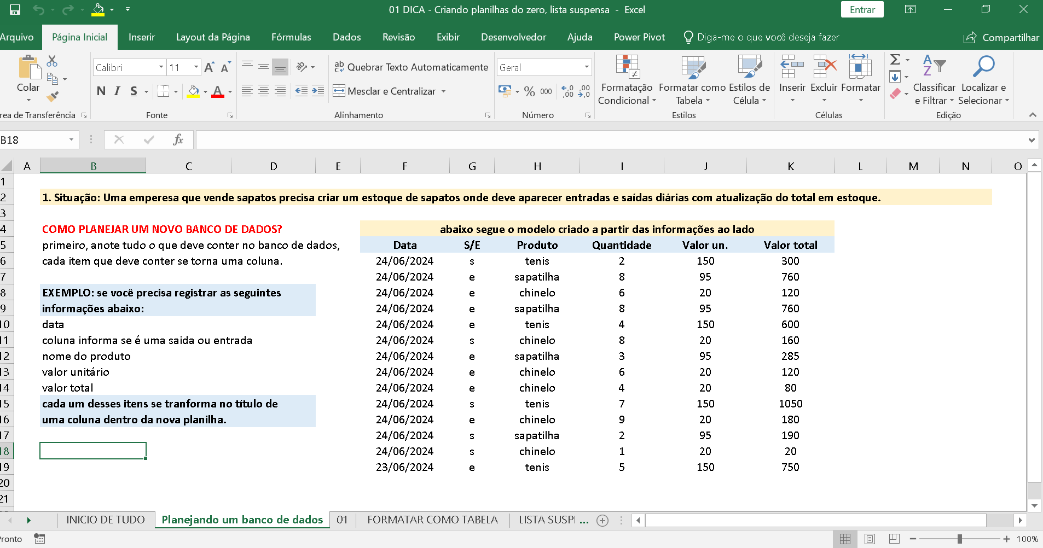This screenshot has width=1043, height=548.
Task: Open the Dados ribbon tab
Action: tap(346, 37)
